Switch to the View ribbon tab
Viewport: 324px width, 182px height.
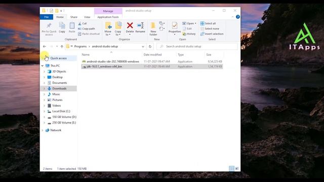pos(87,17)
